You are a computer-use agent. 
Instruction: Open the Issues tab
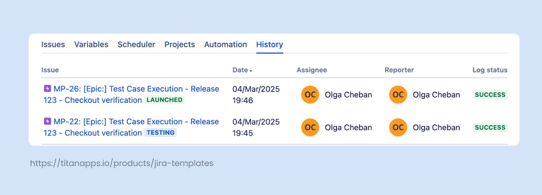(x=53, y=45)
